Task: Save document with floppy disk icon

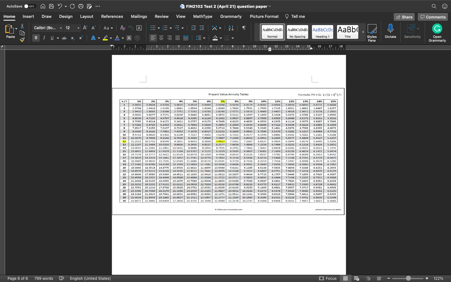Action: tap(51, 6)
